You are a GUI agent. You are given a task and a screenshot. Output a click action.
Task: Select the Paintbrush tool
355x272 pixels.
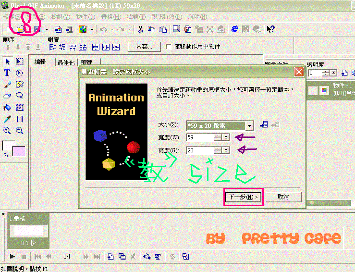tap(7, 85)
